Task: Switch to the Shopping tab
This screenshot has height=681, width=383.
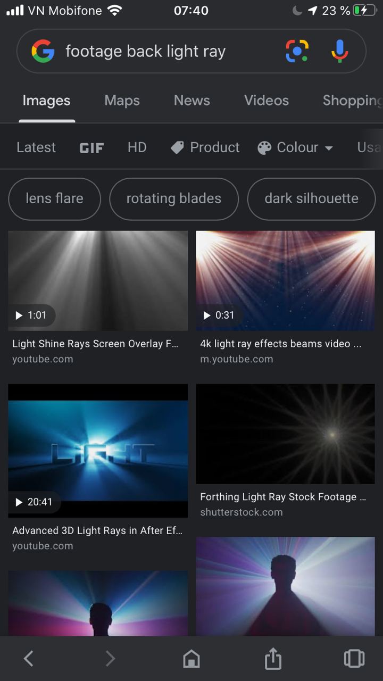Action: (x=353, y=101)
